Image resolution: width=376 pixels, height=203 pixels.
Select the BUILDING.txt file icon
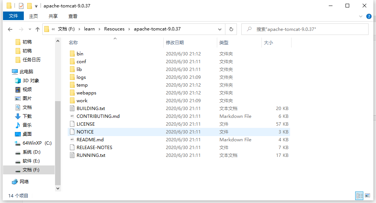(72, 108)
